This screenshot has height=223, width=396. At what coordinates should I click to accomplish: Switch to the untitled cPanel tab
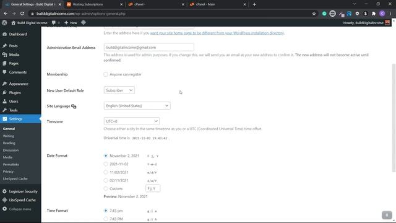(x=156, y=4)
